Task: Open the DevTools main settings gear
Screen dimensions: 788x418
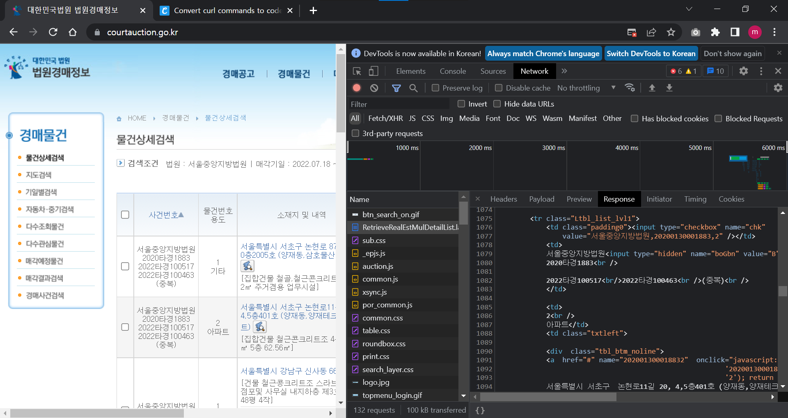Action: pos(743,71)
